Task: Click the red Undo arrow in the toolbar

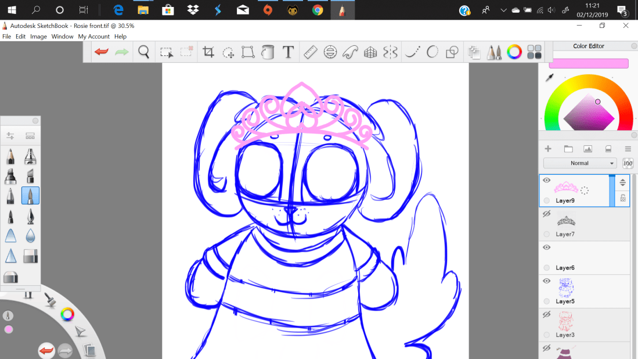Action: coord(102,52)
